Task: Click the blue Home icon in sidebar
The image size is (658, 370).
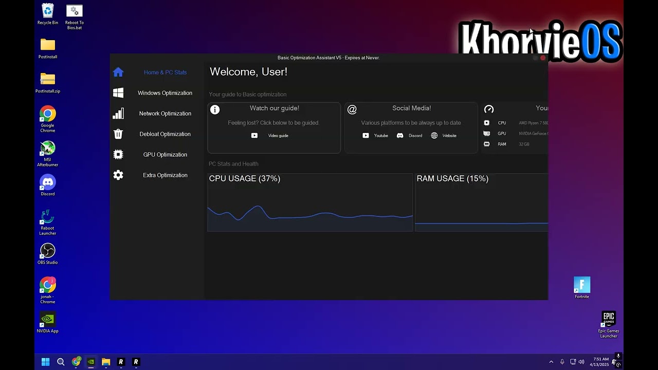Action: coord(118,72)
